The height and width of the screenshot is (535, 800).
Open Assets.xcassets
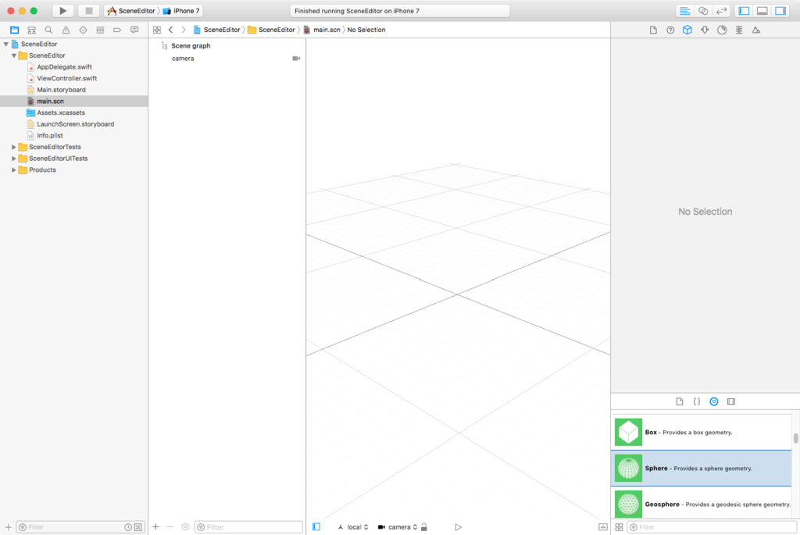tap(61, 112)
